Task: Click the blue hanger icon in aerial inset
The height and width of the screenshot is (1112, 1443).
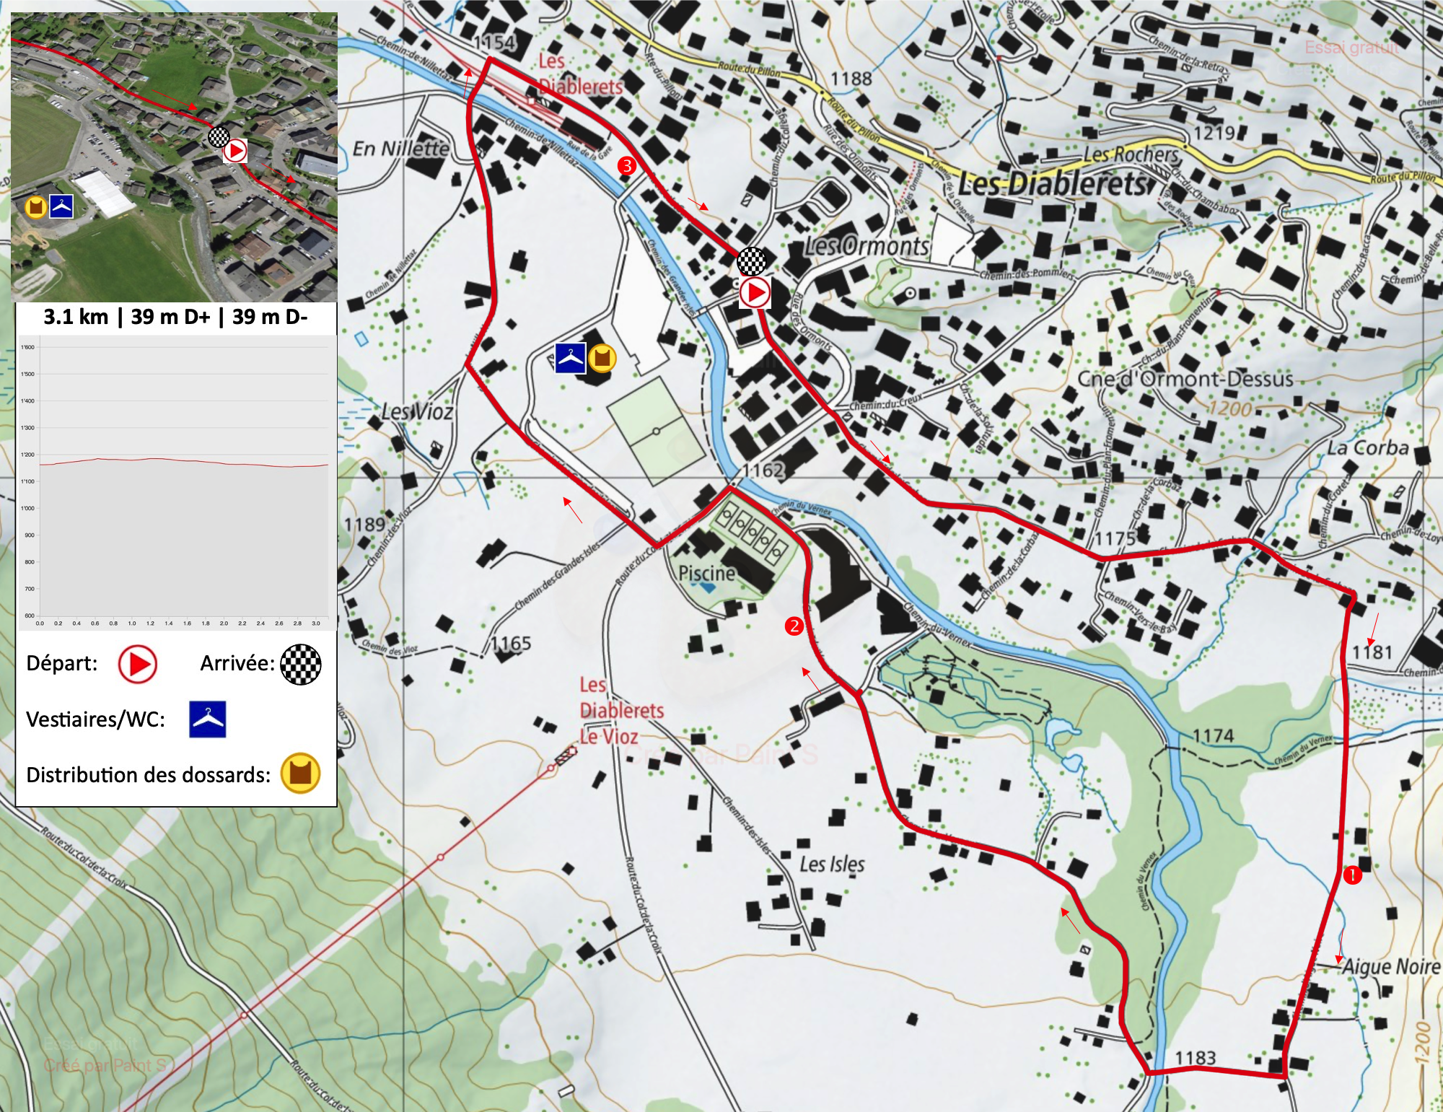Action: coord(61,206)
